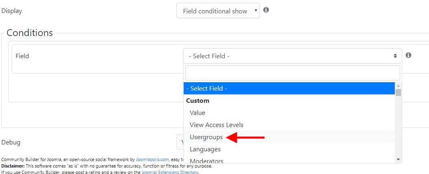Screen dimensions: 429x174
Task: Open the Joomla! Extensions Directory link
Action: tap(170, 172)
